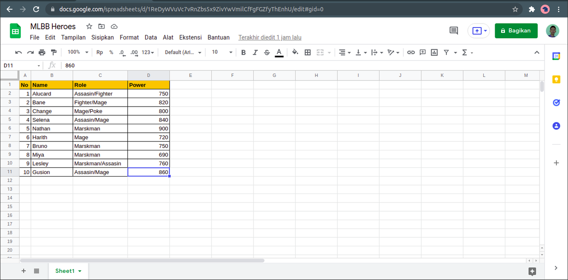568x280 pixels.
Task: Open horizontal align dropdown
Action: tap(344, 52)
